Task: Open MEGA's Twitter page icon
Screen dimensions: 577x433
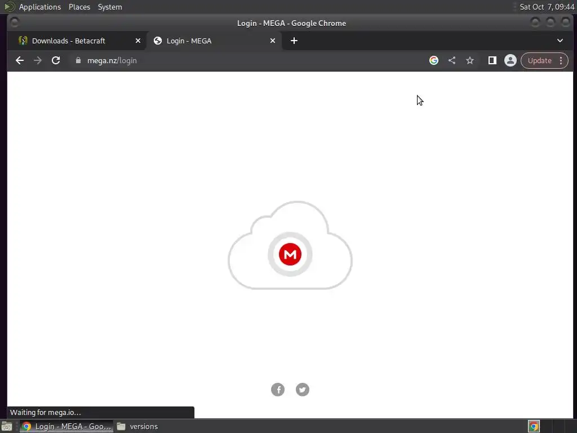Action: point(303,390)
